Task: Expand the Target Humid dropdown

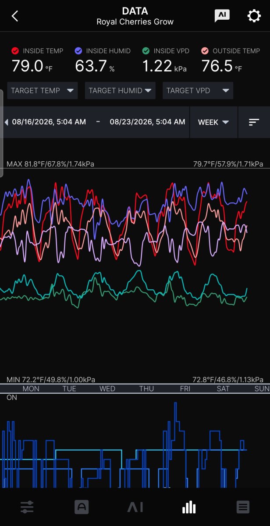Action: tap(120, 91)
